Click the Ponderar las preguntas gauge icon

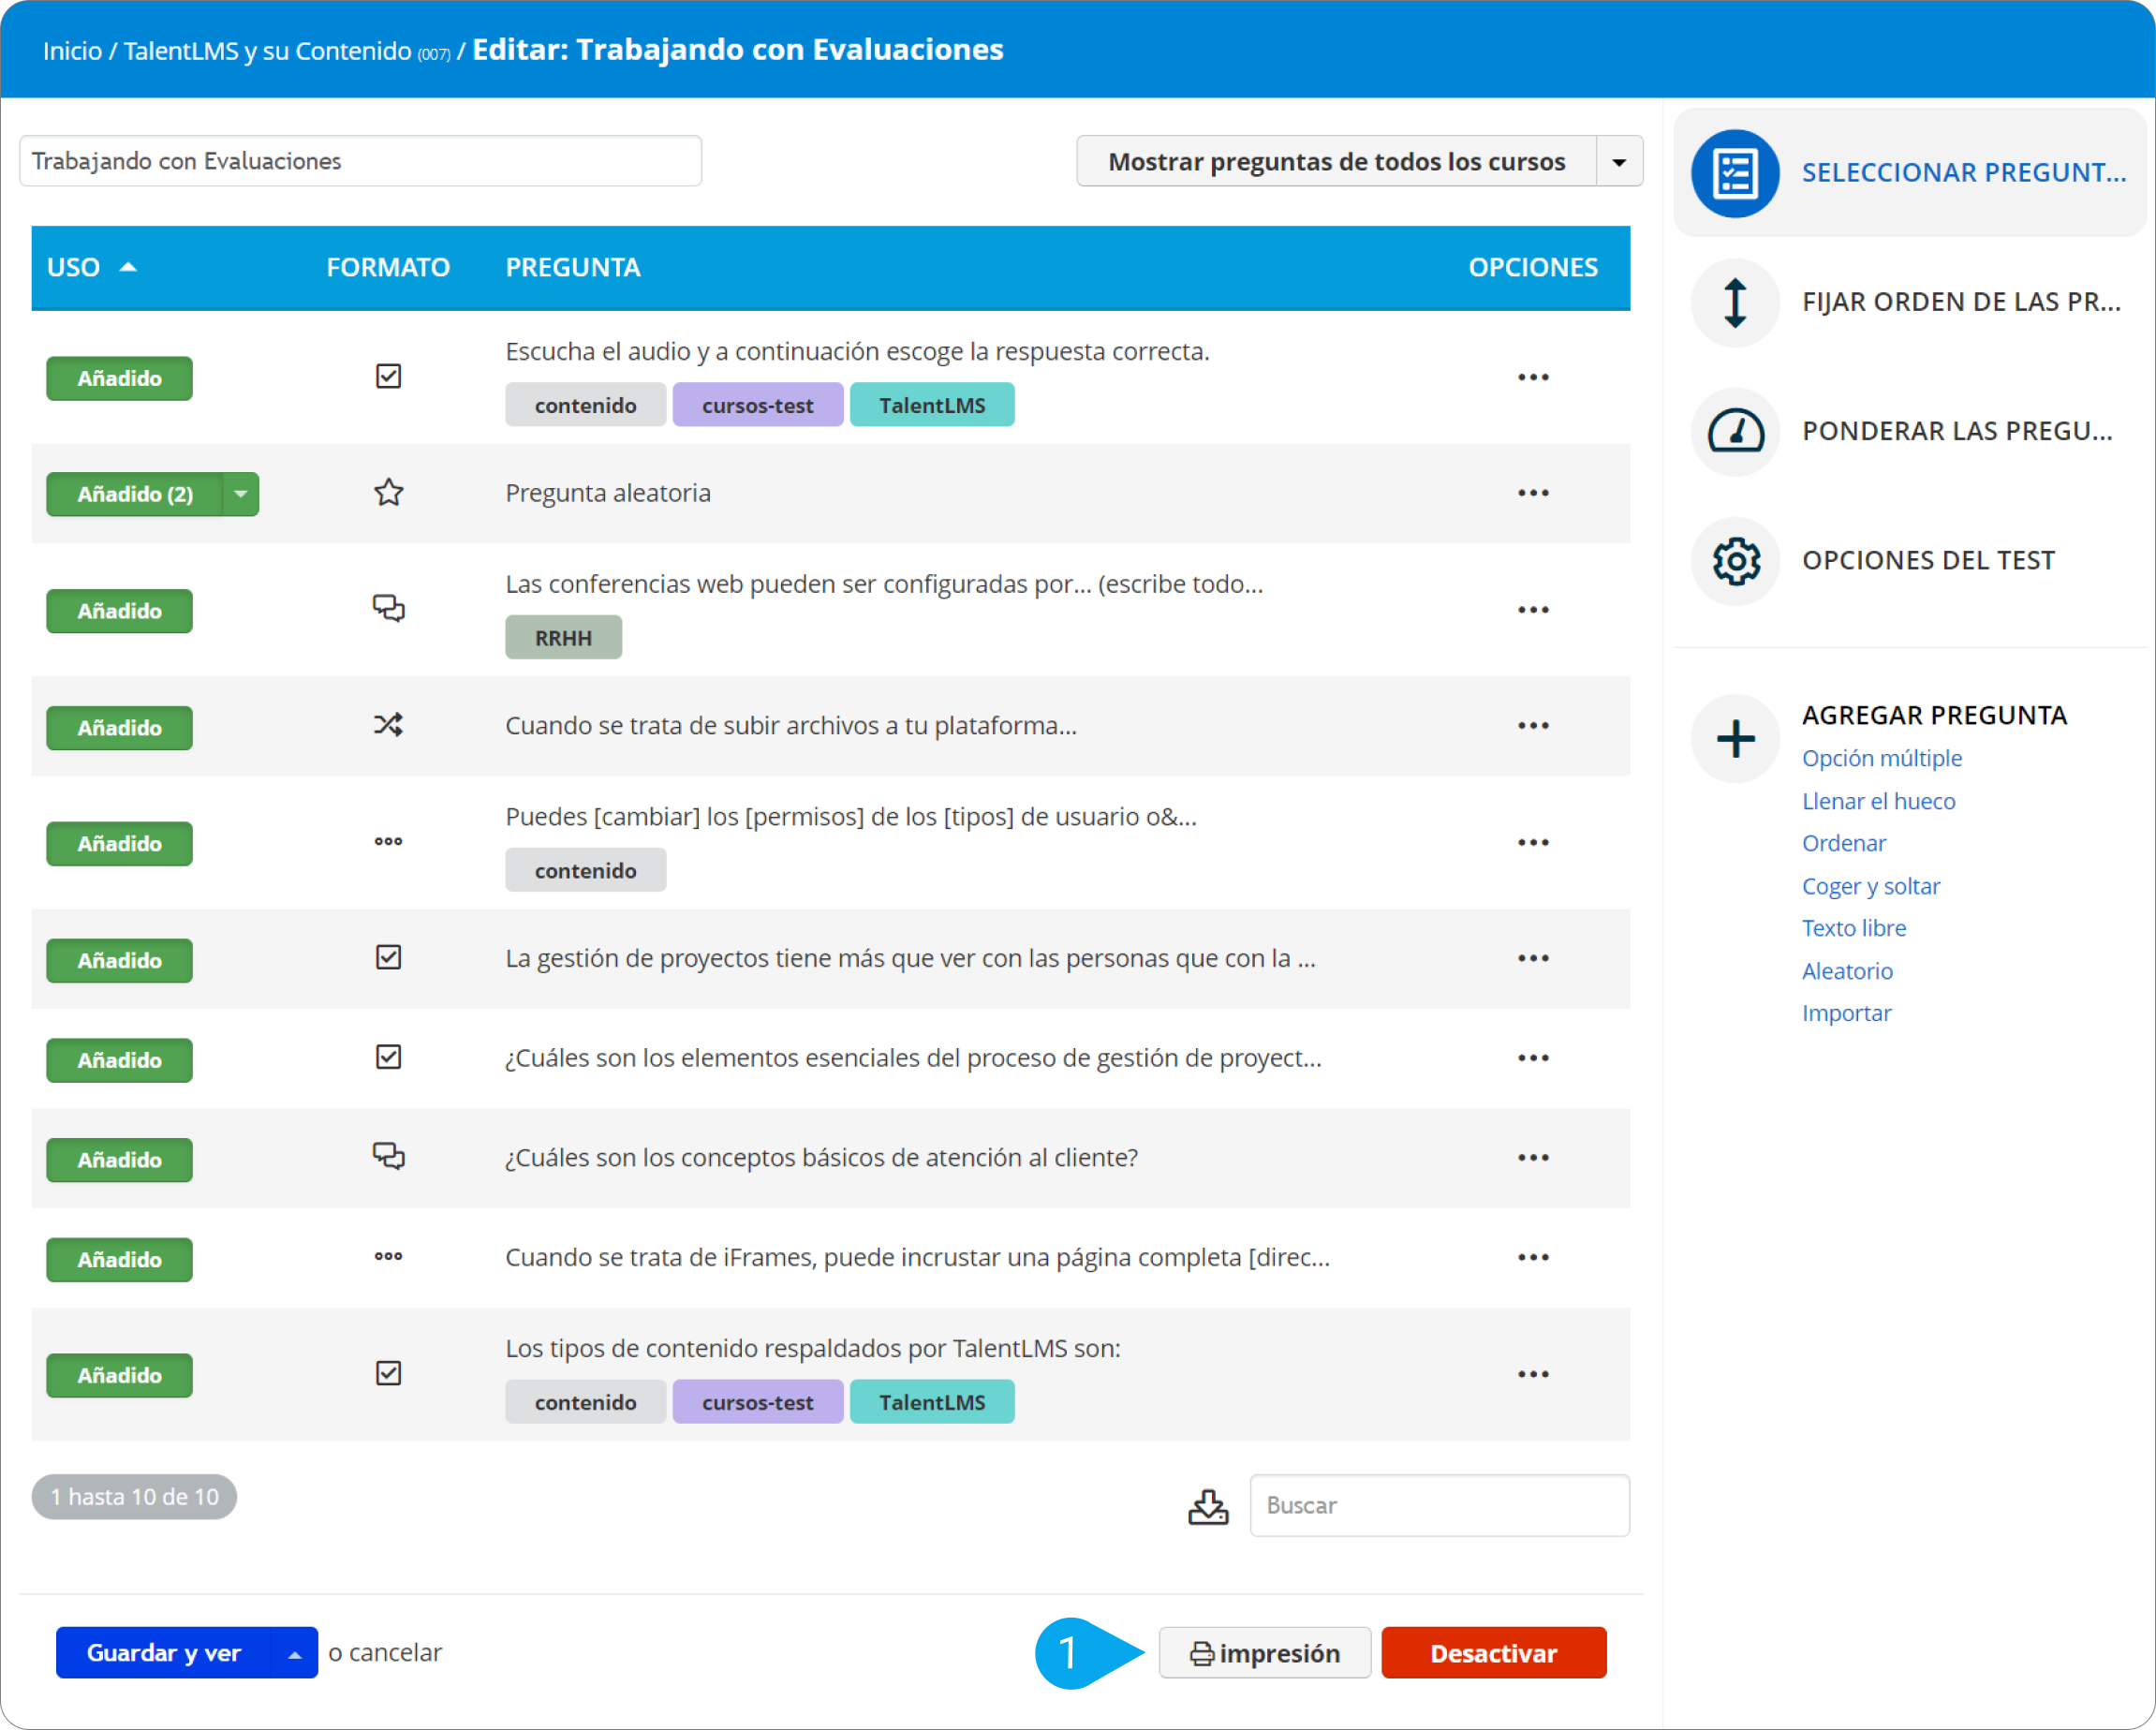pyautogui.click(x=1735, y=432)
